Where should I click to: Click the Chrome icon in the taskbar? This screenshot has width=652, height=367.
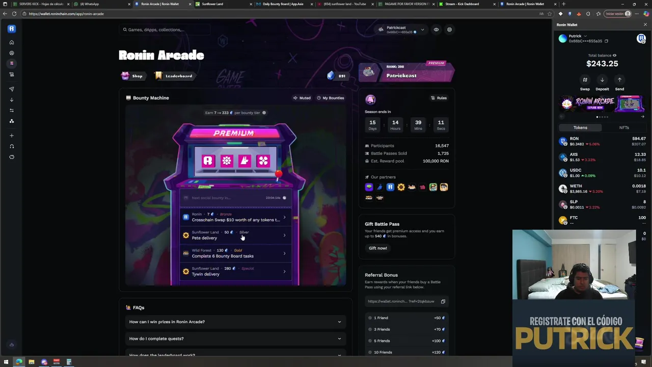point(19,362)
